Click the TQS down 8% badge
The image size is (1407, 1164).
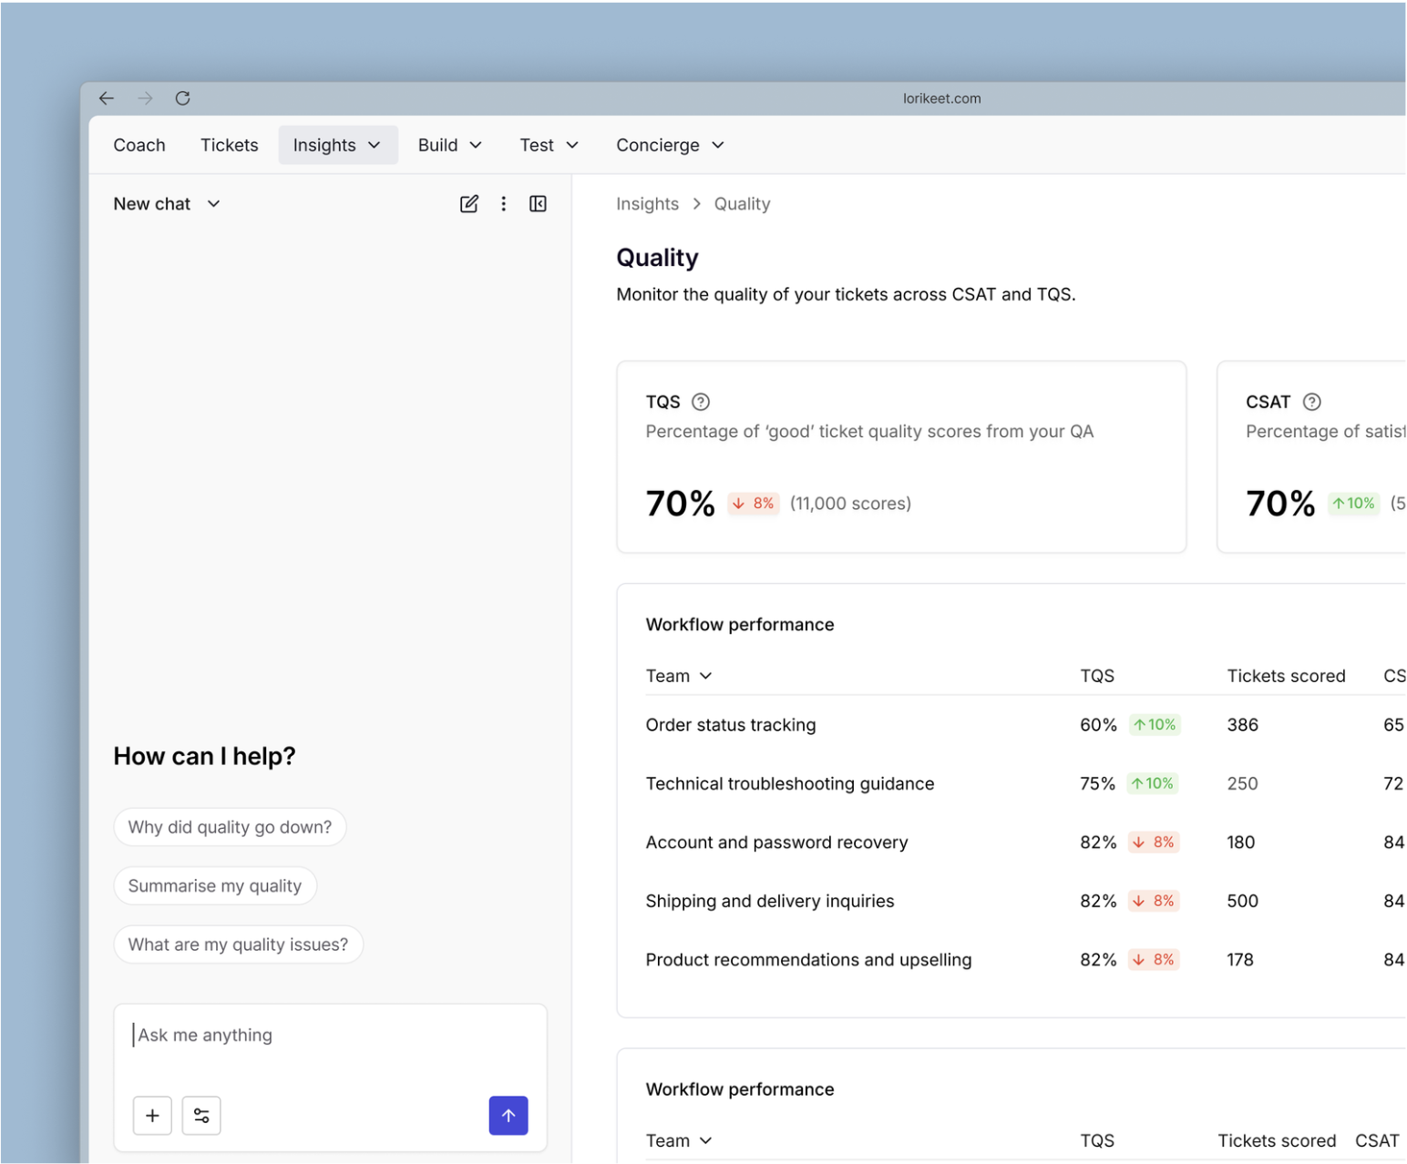pyautogui.click(x=754, y=504)
